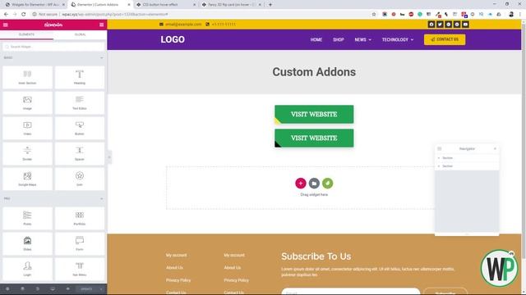Image resolution: width=526 pixels, height=295 pixels.
Task: Open the Navigator layers icon in bottom bar
Action: pyautogui.click(x=22, y=289)
